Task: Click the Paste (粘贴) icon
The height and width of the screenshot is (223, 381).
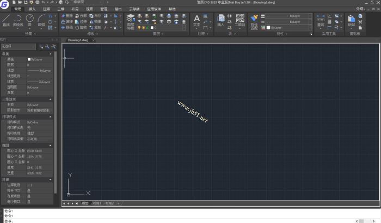Action: (x=352, y=21)
